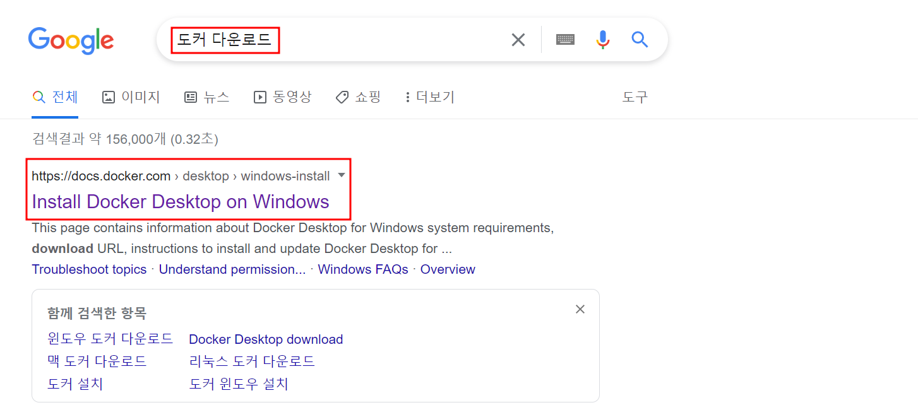Search related term Docker Desktop download
918x405 pixels.
tap(266, 339)
